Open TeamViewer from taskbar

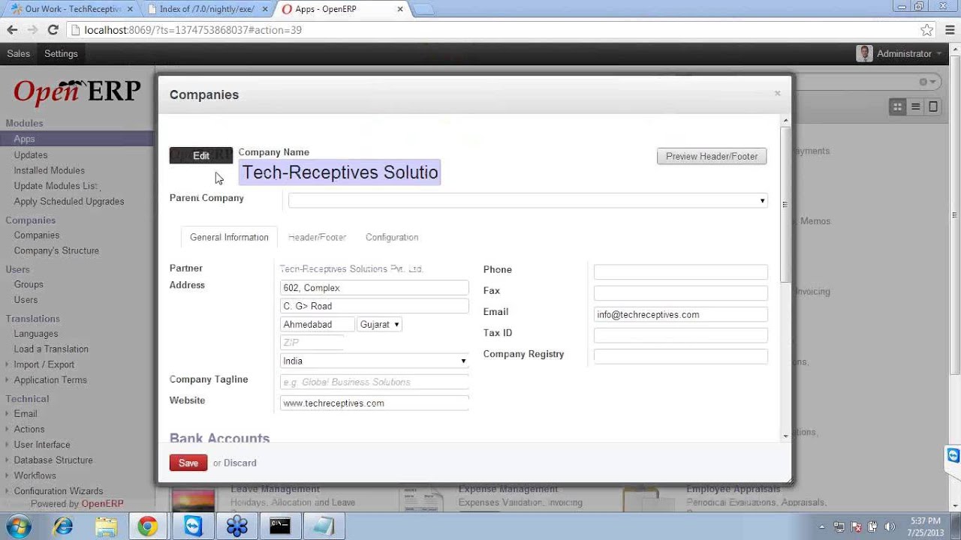[x=193, y=526]
